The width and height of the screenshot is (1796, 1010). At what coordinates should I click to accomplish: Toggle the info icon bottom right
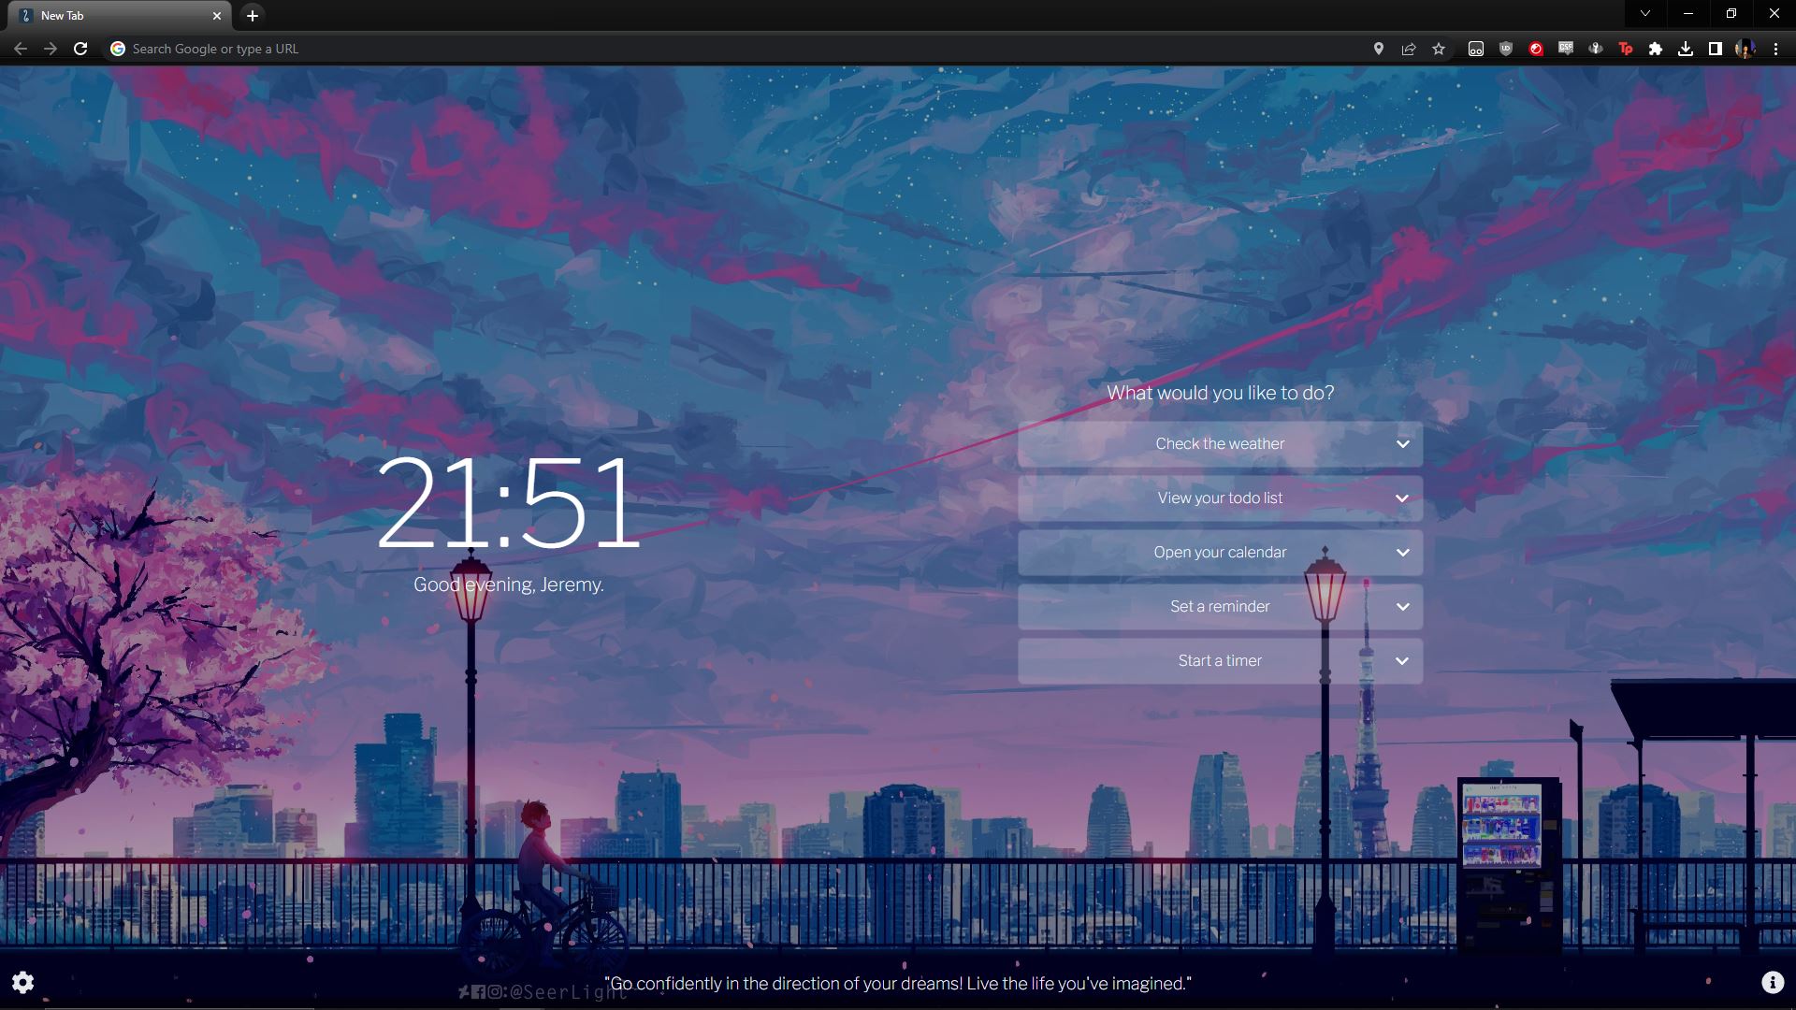pyautogui.click(x=1773, y=984)
